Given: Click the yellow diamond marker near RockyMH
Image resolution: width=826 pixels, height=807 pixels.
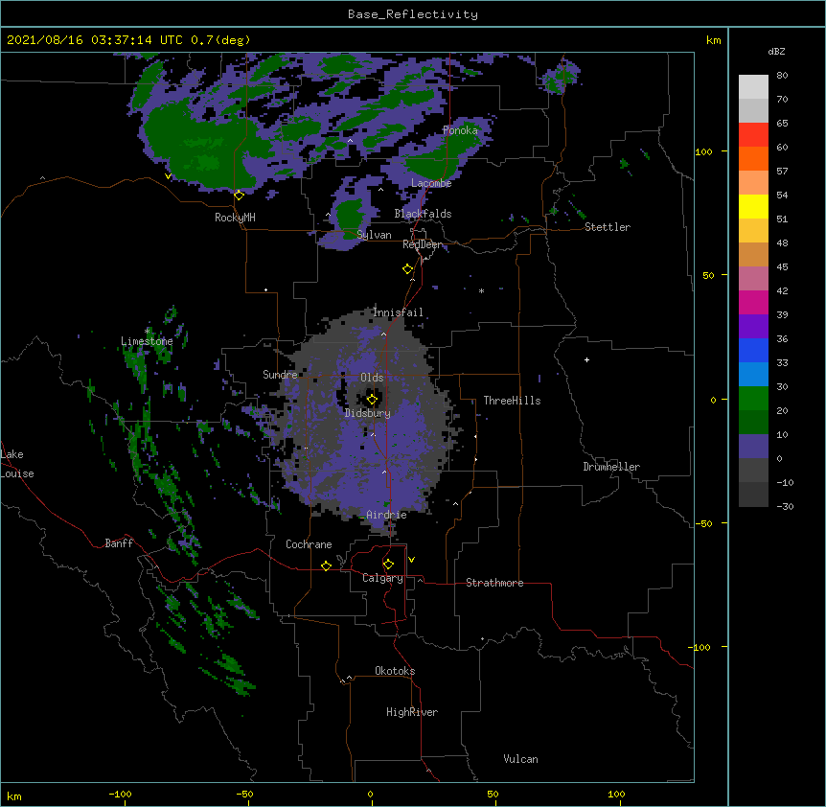Looking at the screenshot, I should [240, 196].
